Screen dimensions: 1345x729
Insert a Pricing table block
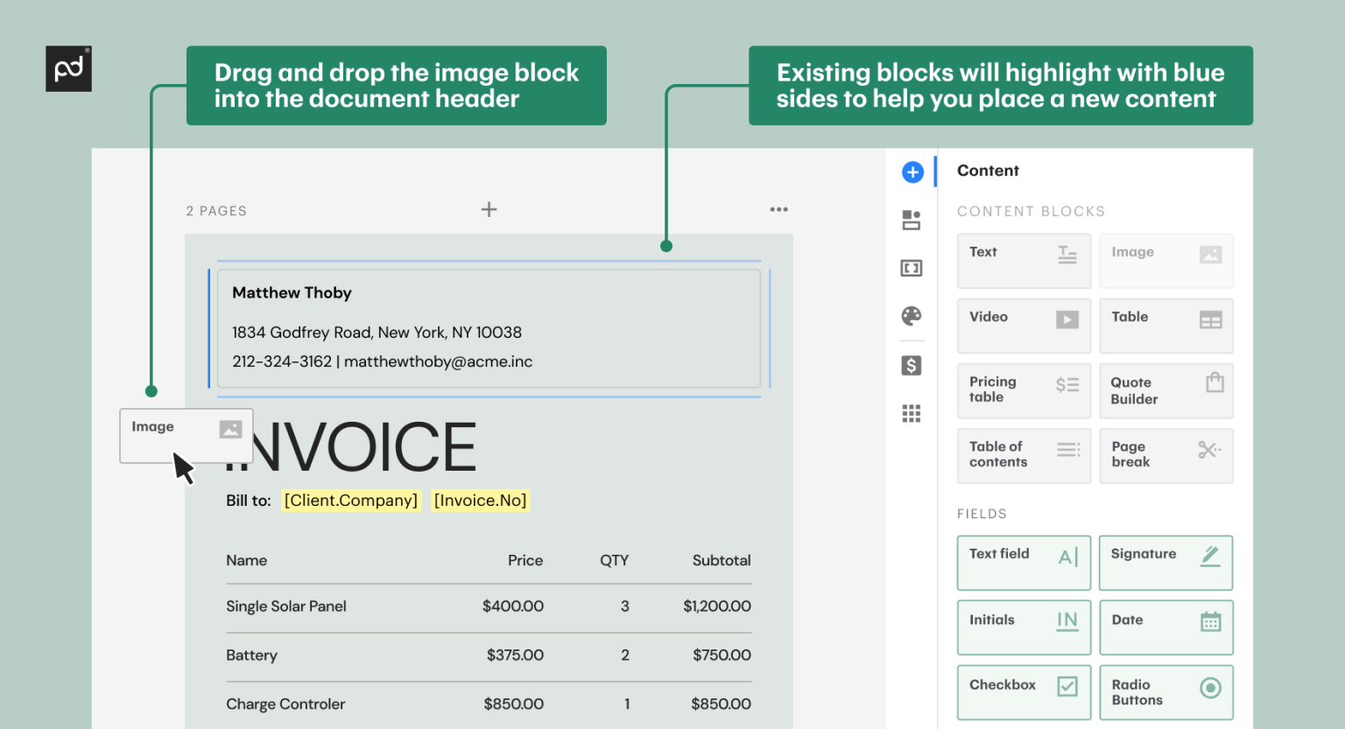click(x=1023, y=390)
